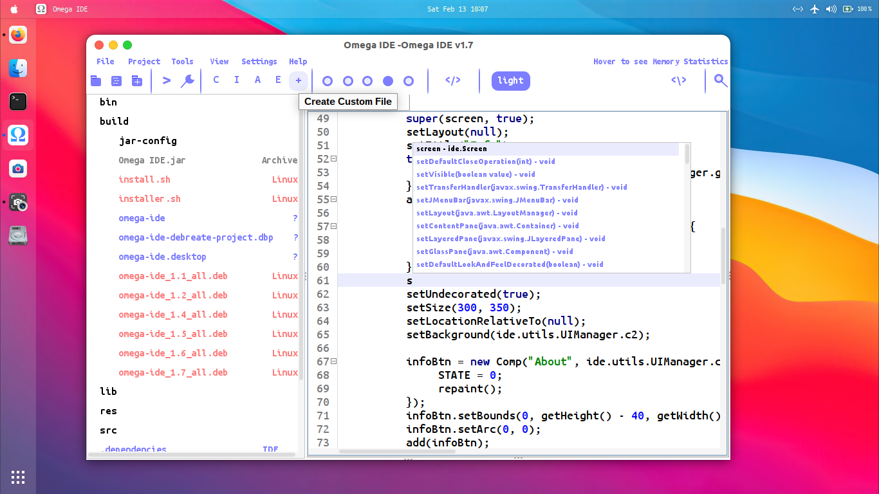Open the Project menu
879x494 pixels.
click(144, 62)
